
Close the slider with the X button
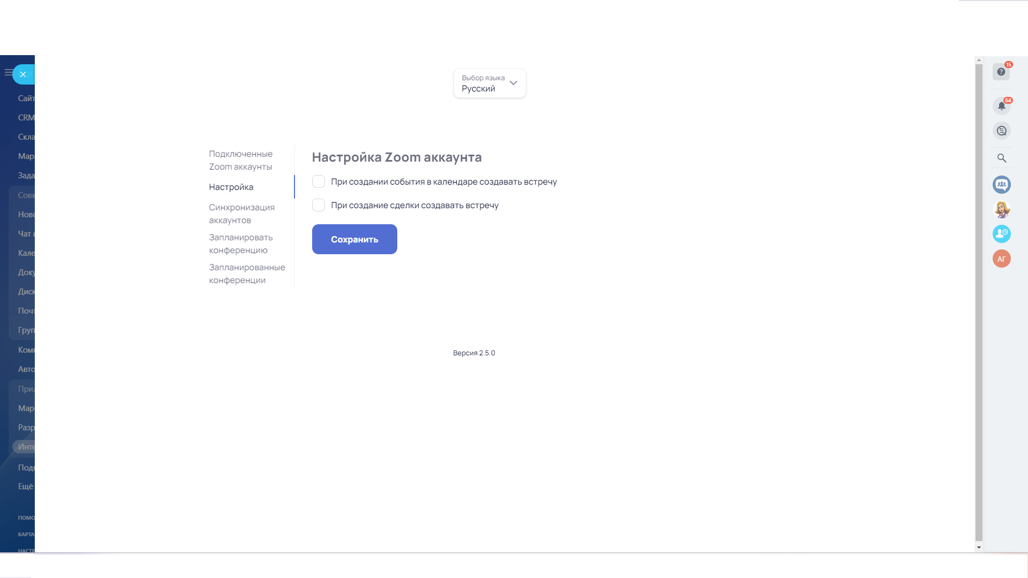[23, 74]
